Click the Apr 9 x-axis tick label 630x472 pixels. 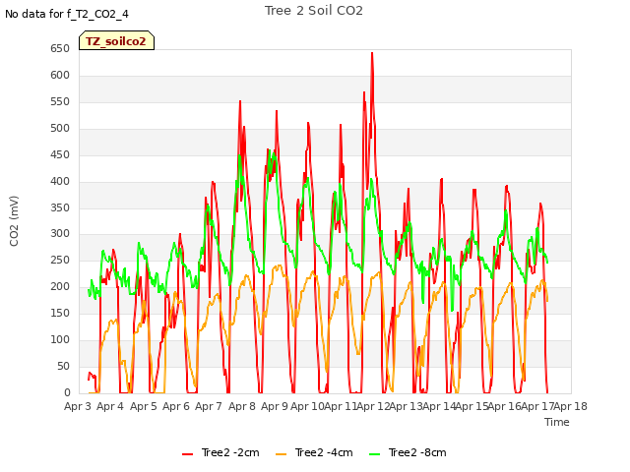coord(275,406)
